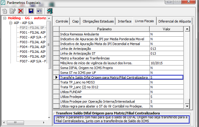The image size is (199, 127).
Task: Select F001 - FILIAL AIP tree item
Action: pos(32,32)
